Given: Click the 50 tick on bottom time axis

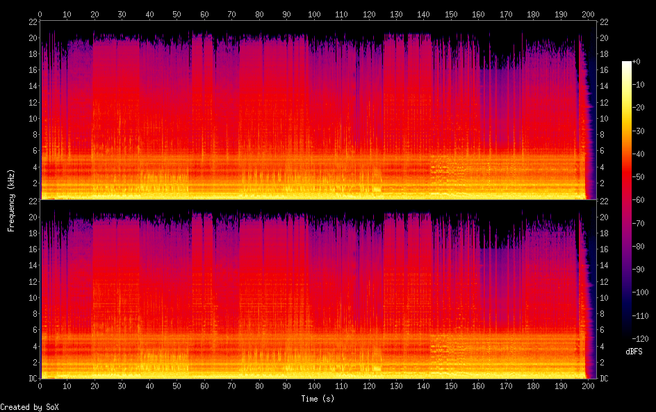Looking at the screenshot, I should (177, 386).
